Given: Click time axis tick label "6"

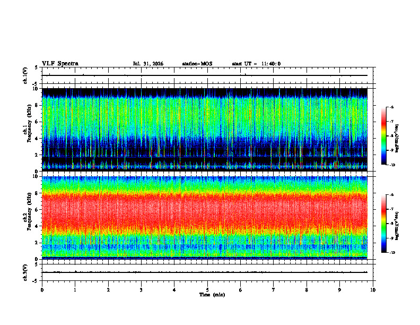Looking at the screenshot, I should click(241, 290).
